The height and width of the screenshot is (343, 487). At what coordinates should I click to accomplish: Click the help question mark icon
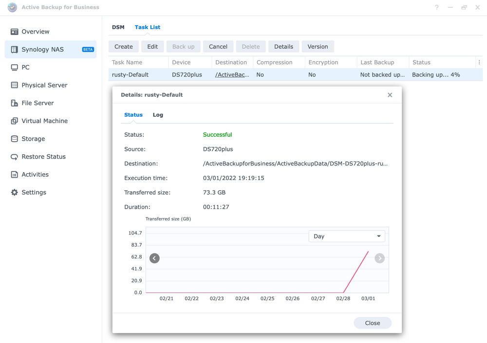437,7
